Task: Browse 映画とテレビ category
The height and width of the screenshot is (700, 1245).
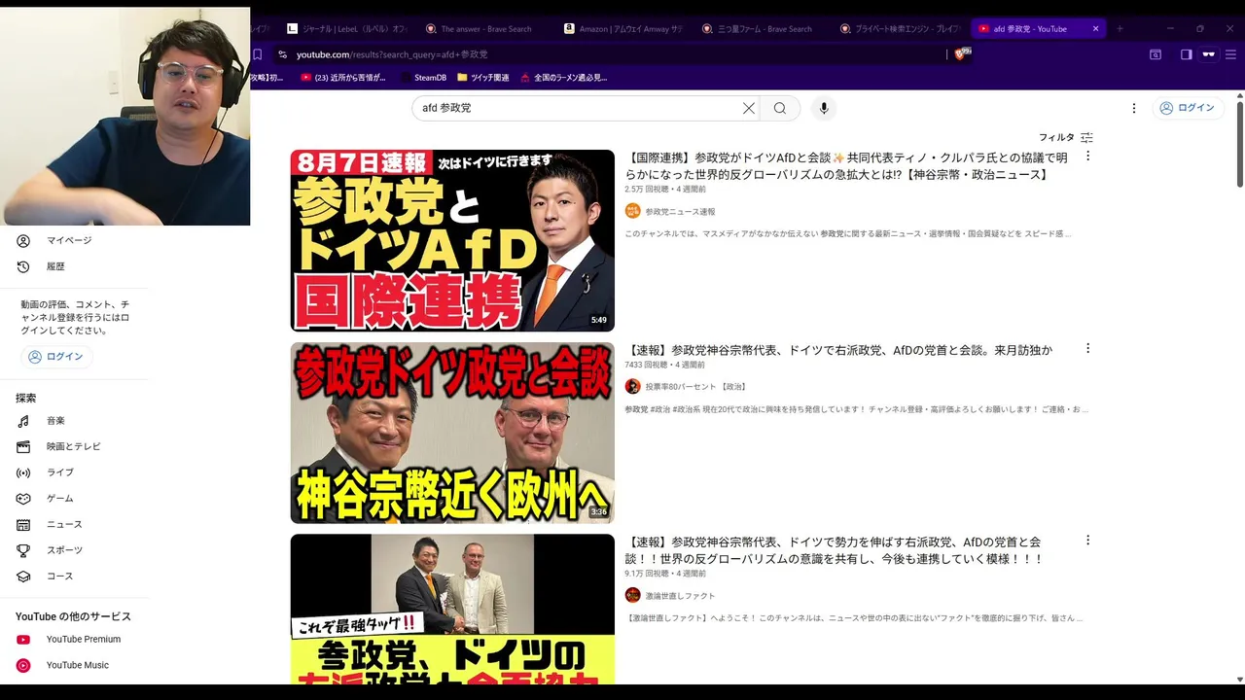Action: coord(74,446)
